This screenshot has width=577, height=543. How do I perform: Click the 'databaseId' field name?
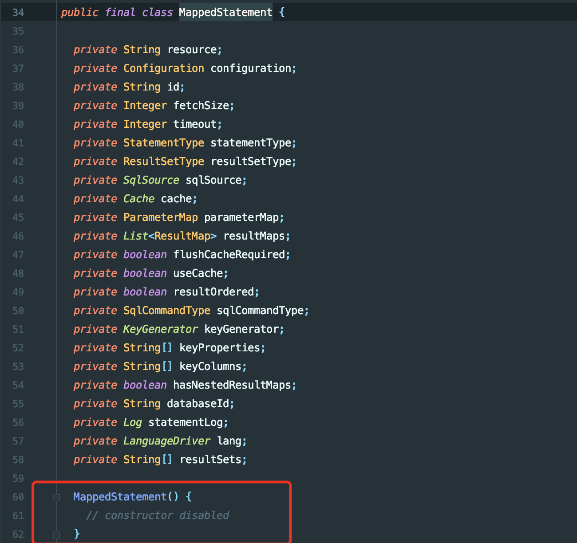[198, 404]
